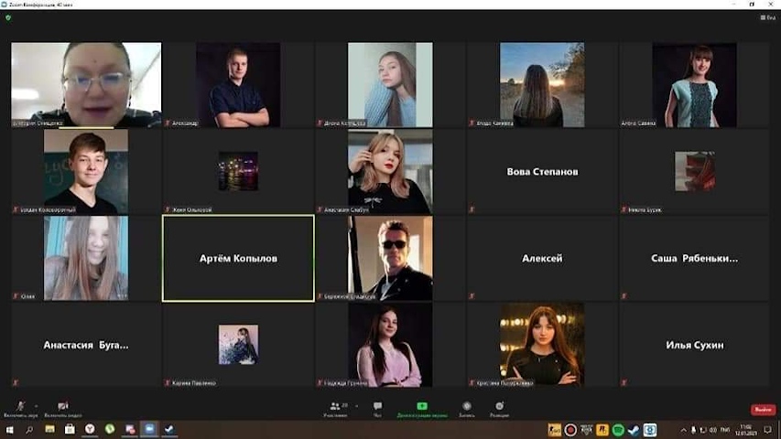The height and width of the screenshot is (439, 781).
Task: Open the Вид view layout menu
Action: pos(768,17)
